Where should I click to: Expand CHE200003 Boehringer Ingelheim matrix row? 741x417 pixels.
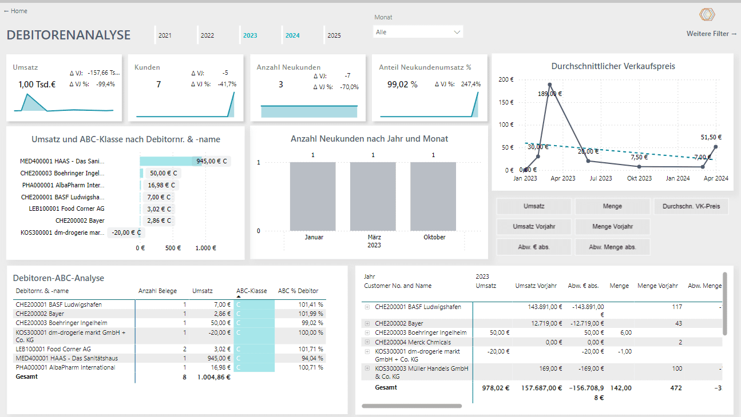point(367,332)
